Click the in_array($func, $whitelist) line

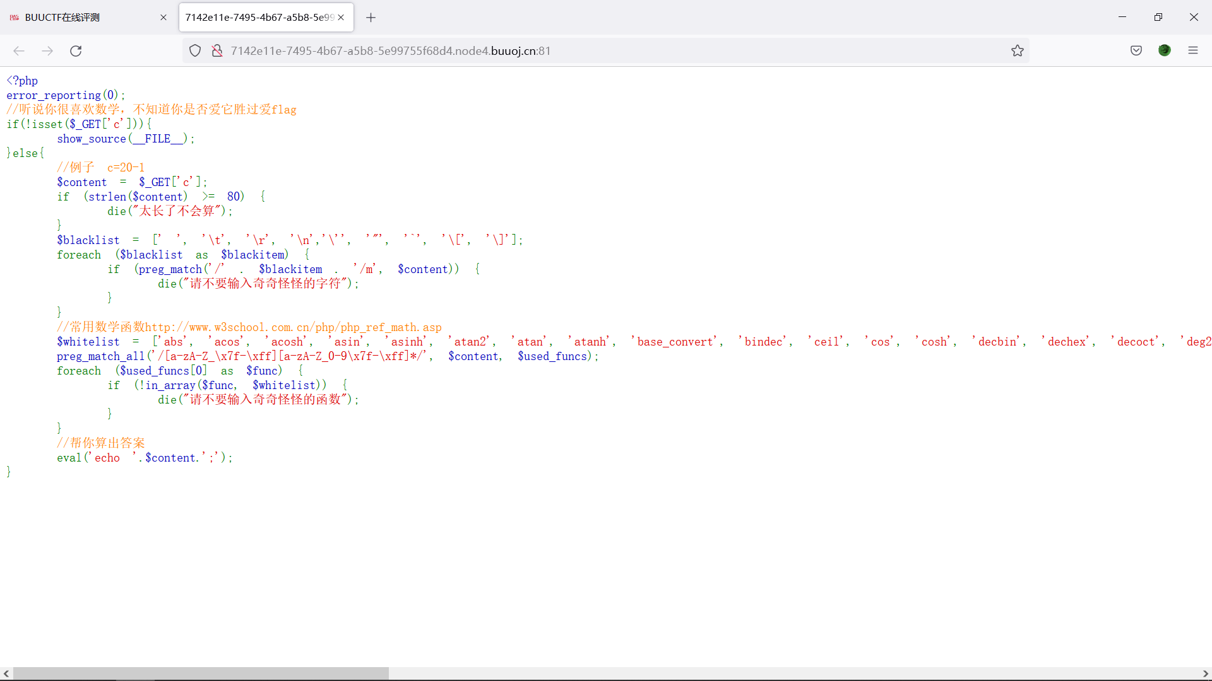(x=227, y=385)
